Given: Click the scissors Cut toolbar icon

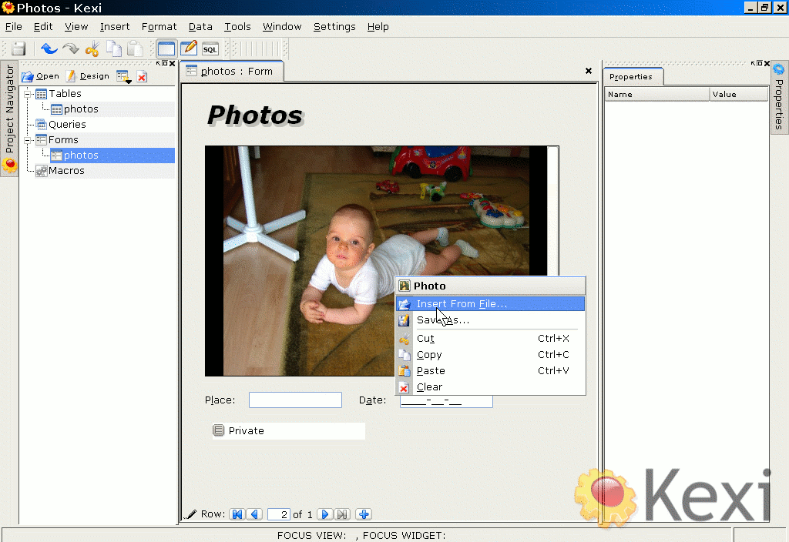Looking at the screenshot, I should click(92, 49).
